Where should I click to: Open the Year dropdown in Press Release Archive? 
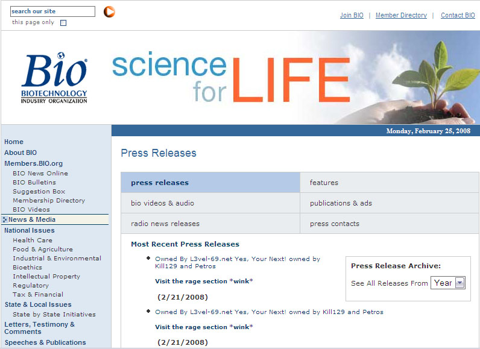coord(448,283)
